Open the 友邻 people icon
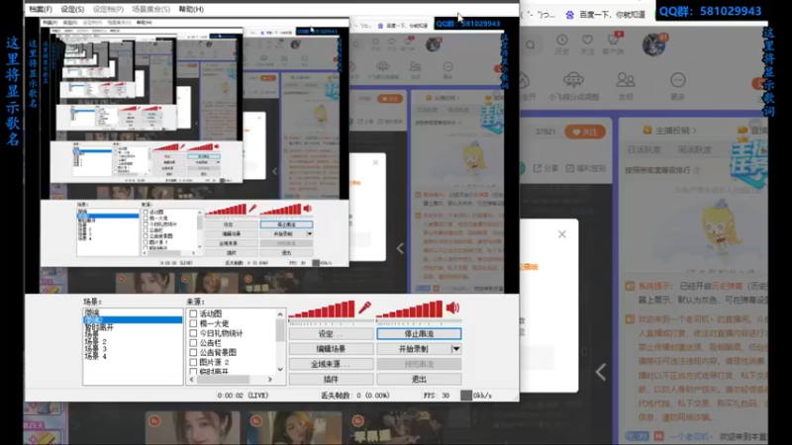The image size is (792, 445). 626,85
